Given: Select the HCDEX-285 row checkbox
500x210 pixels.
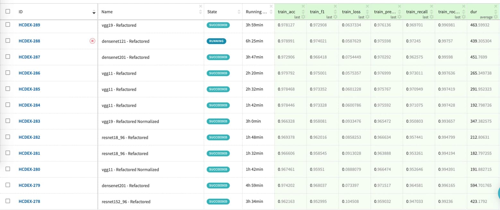Looking at the screenshot, I should [8, 89].
